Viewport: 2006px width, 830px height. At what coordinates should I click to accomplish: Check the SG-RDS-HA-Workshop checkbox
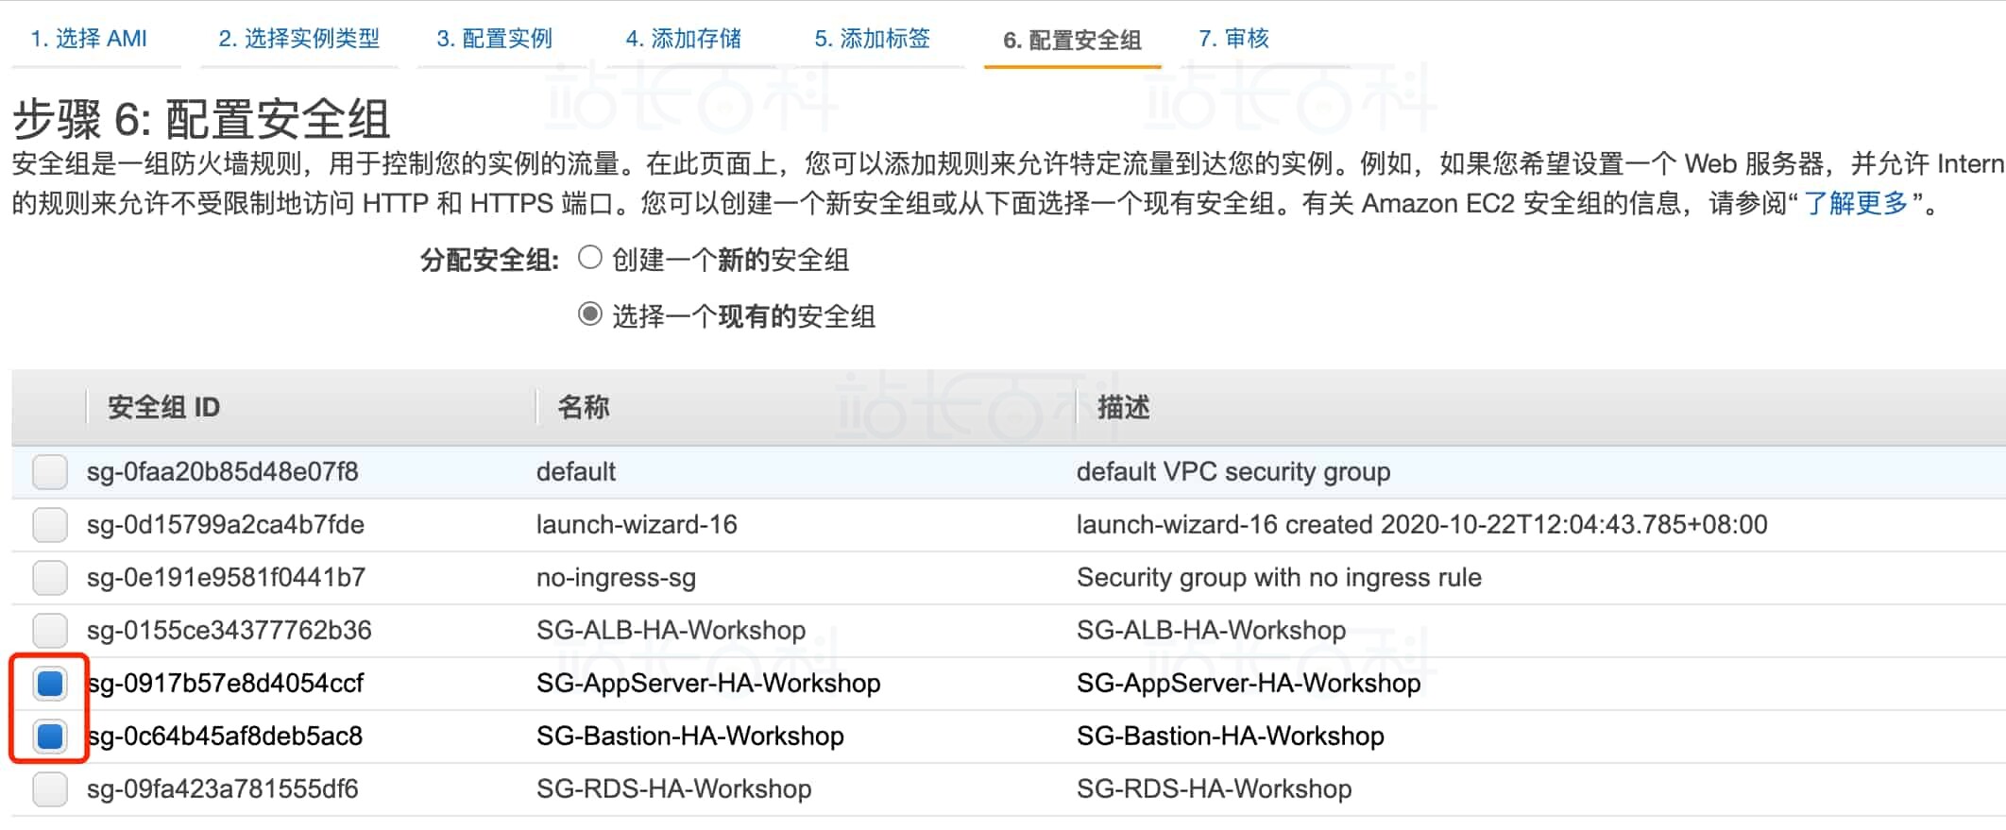pyautogui.click(x=49, y=788)
